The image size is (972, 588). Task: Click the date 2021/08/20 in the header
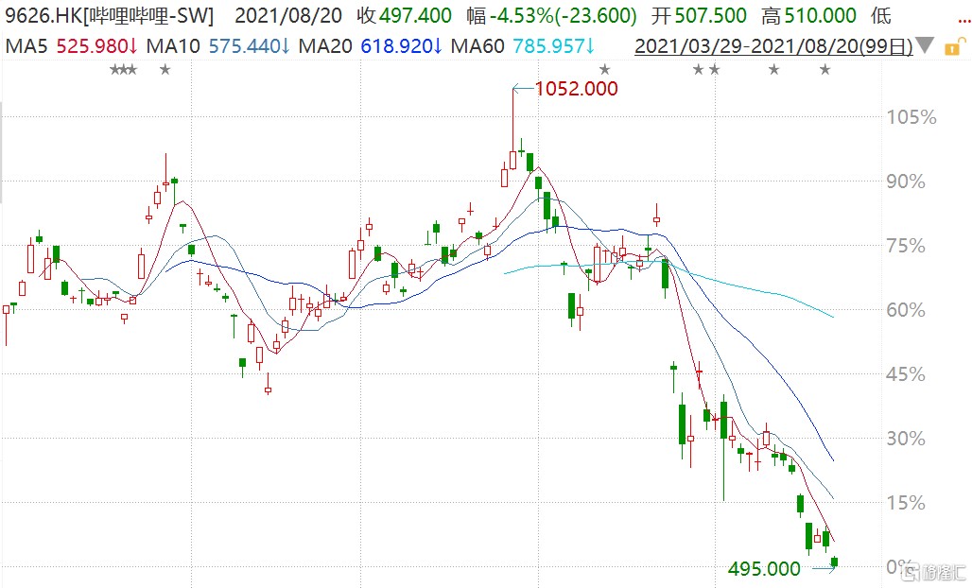288,16
